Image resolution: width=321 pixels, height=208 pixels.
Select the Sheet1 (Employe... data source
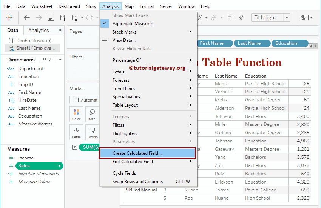pyautogui.click(x=32, y=48)
